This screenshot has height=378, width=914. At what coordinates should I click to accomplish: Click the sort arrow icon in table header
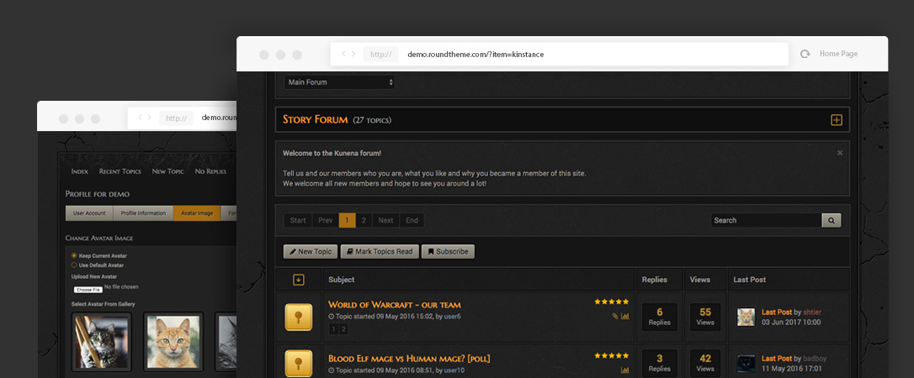pyautogui.click(x=299, y=280)
